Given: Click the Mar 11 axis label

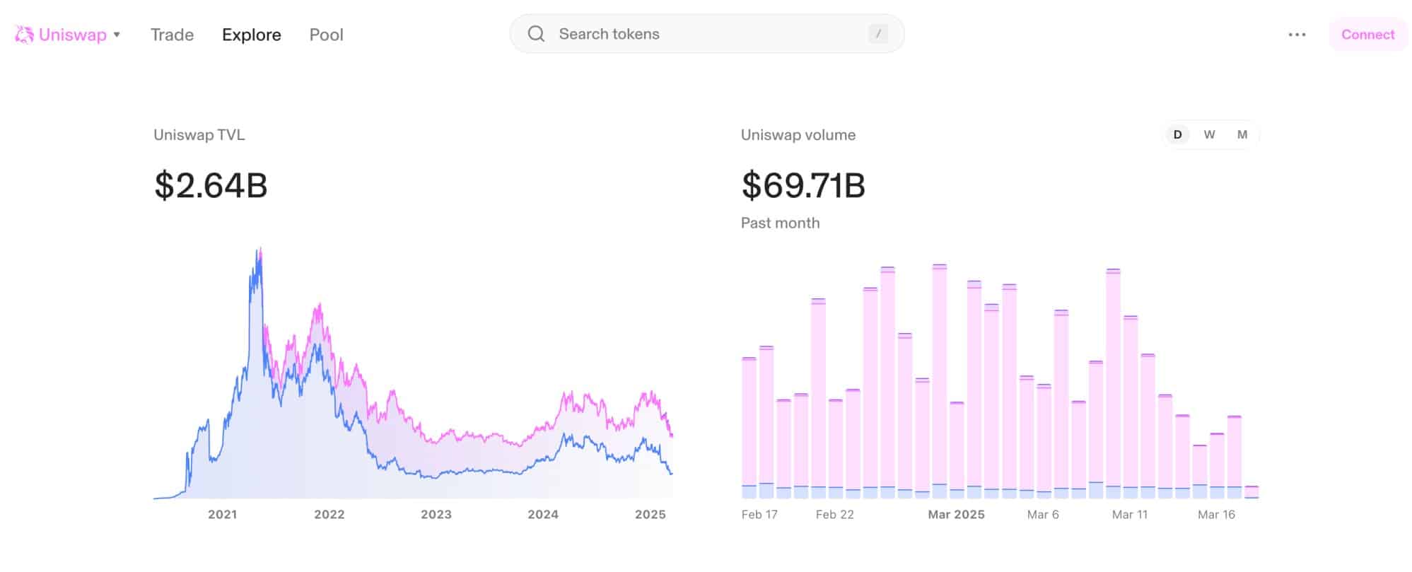Looking at the screenshot, I should (1130, 515).
